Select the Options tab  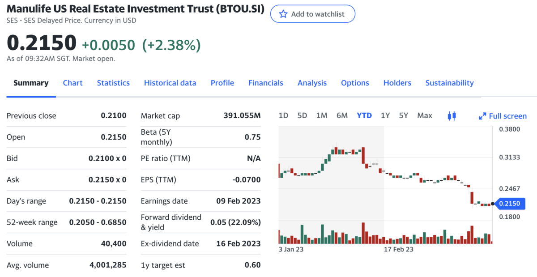coord(355,83)
